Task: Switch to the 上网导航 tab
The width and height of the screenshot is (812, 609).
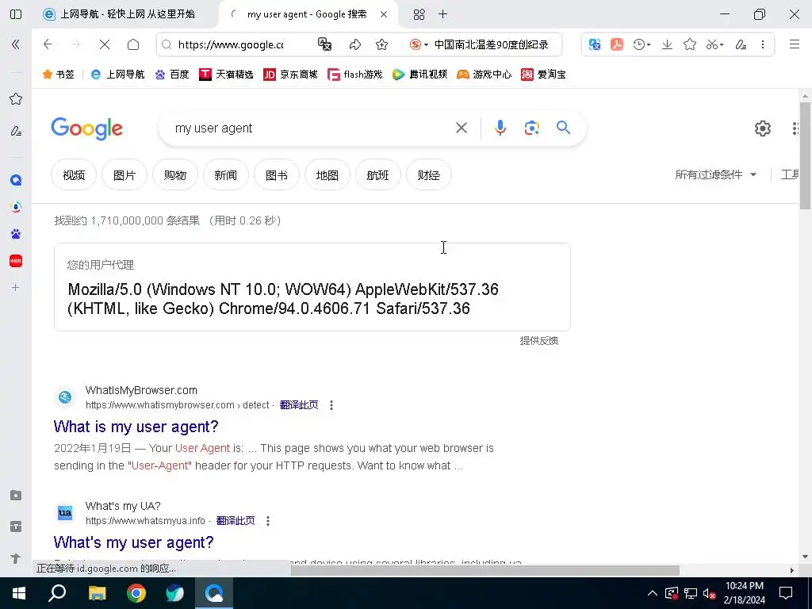Action: pyautogui.click(x=119, y=14)
